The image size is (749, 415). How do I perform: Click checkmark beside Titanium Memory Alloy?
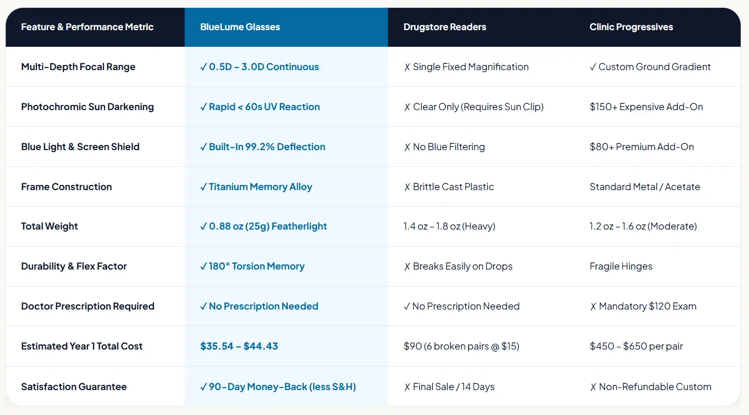pyautogui.click(x=203, y=187)
